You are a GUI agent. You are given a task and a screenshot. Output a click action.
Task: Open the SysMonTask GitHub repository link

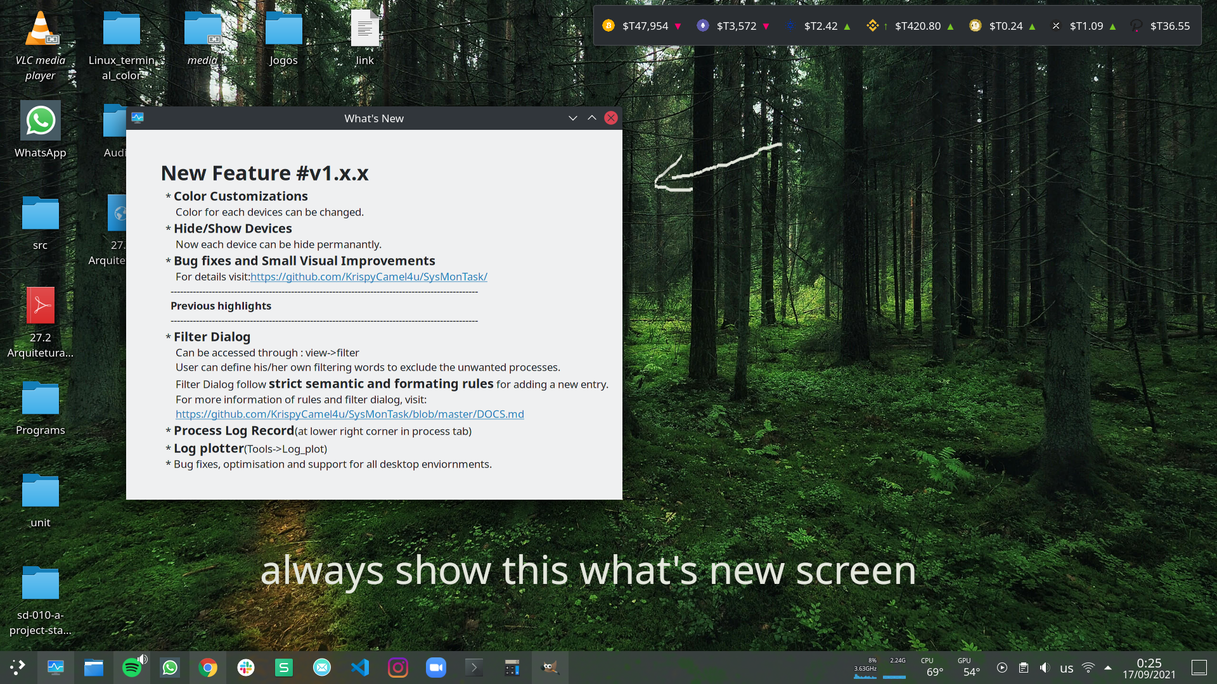click(368, 277)
